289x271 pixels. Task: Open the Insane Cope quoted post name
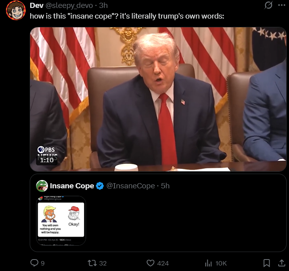click(x=72, y=186)
